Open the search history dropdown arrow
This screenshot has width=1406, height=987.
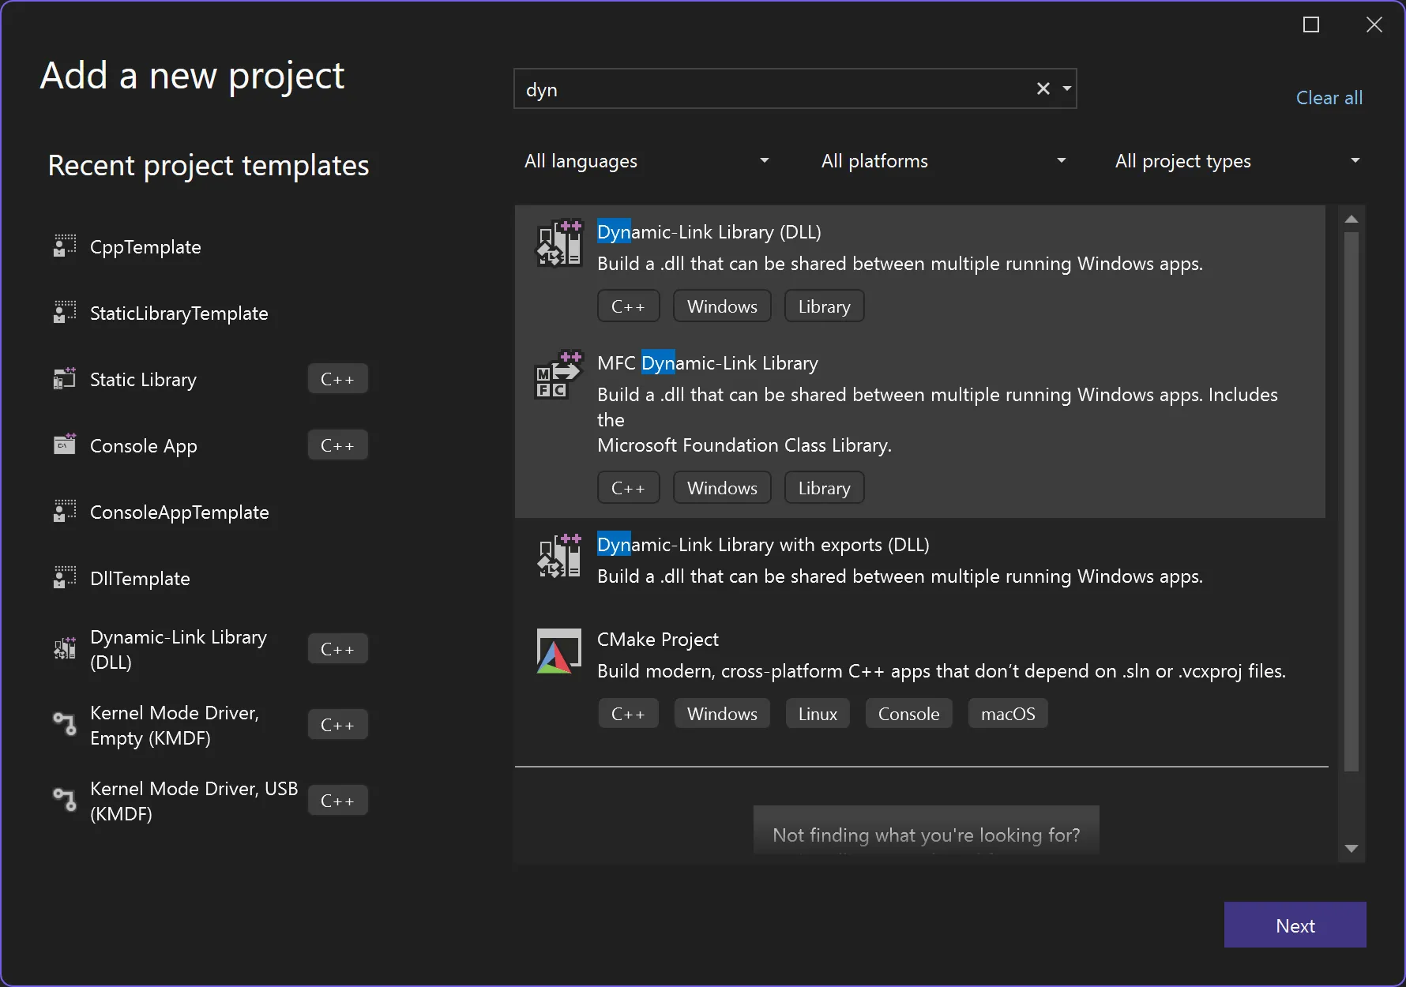pos(1067,88)
